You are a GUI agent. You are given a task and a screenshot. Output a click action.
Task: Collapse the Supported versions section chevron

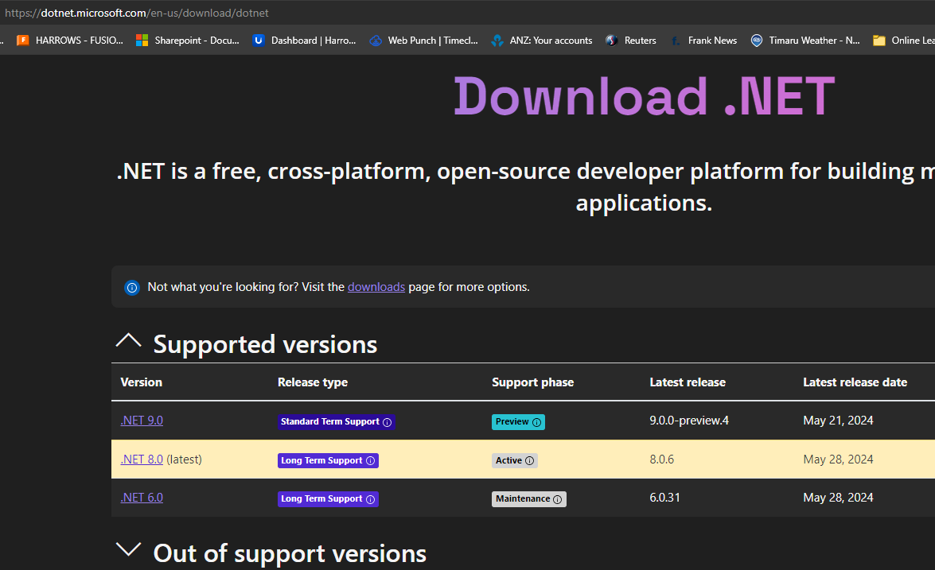pyautogui.click(x=128, y=341)
